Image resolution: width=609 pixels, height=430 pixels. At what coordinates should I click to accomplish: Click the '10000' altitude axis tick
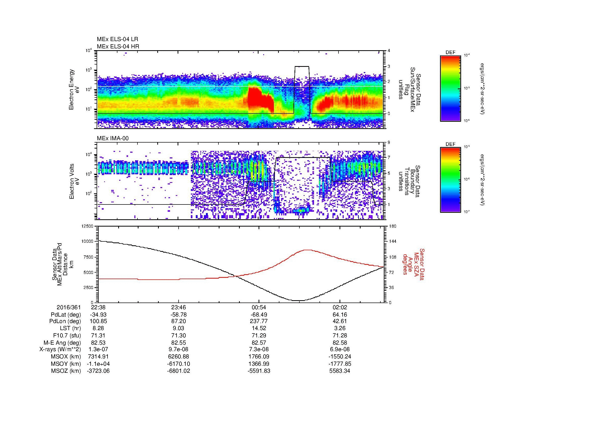click(x=87, y=241)
